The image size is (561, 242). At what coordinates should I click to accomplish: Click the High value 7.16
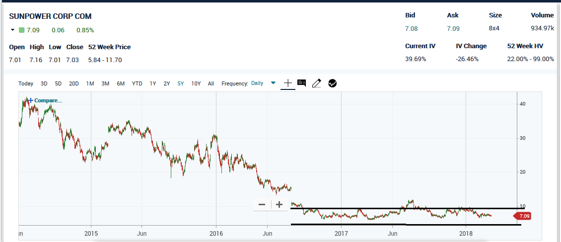click(x=36, y=60)
